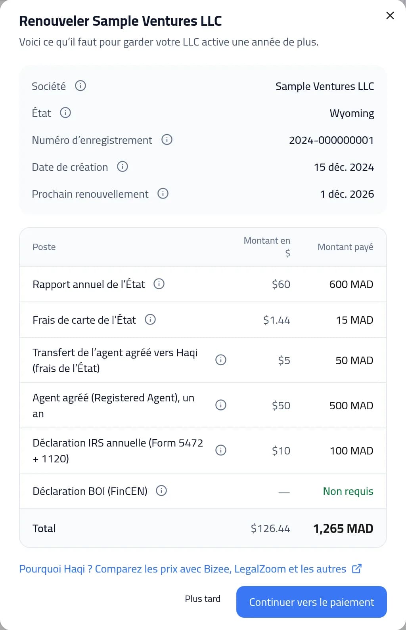Show info for Rapport annuel de l'État
Viewport: 406px width, 630px height.
pos(159,284)
